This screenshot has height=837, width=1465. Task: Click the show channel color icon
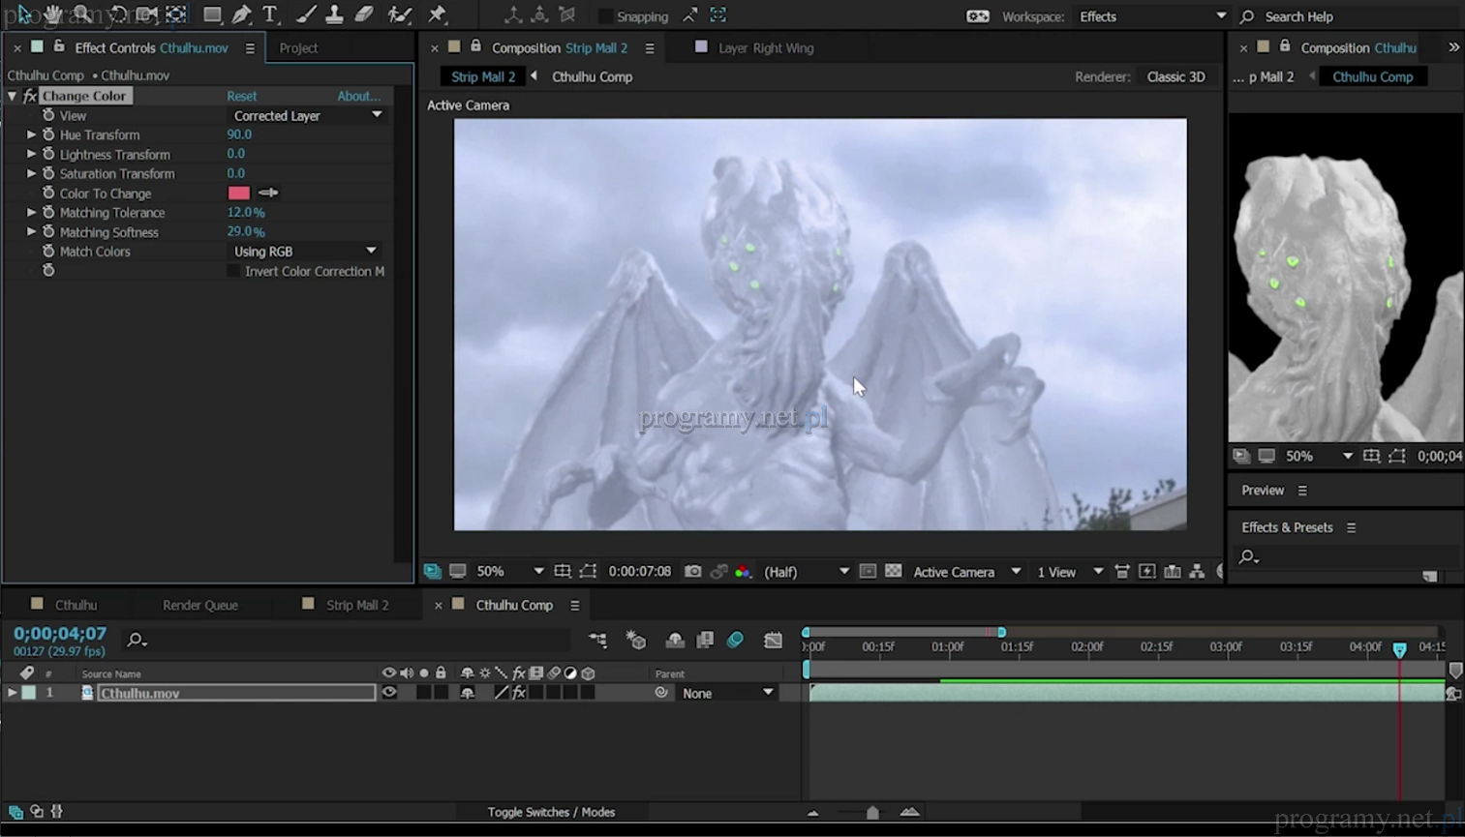pyautogui.click(x=743, y=572)
